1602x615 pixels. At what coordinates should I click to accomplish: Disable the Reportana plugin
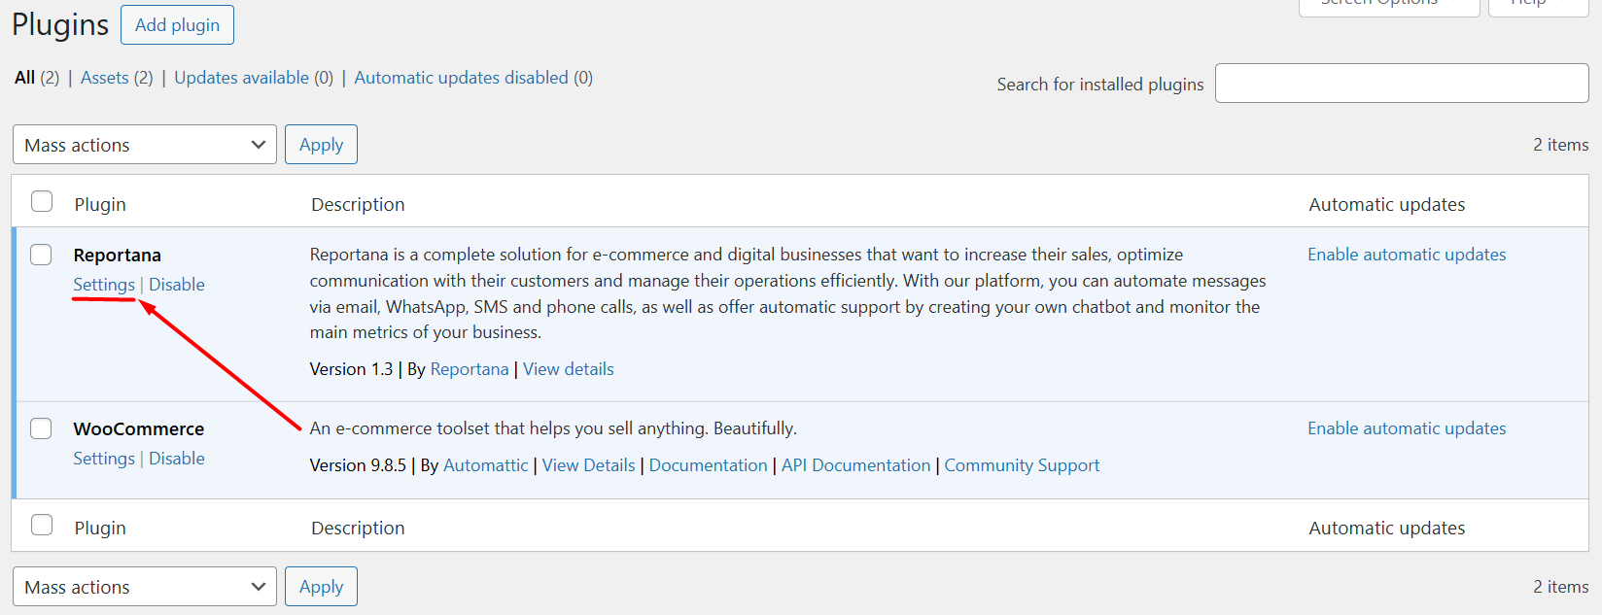click(x=177, y=285)
